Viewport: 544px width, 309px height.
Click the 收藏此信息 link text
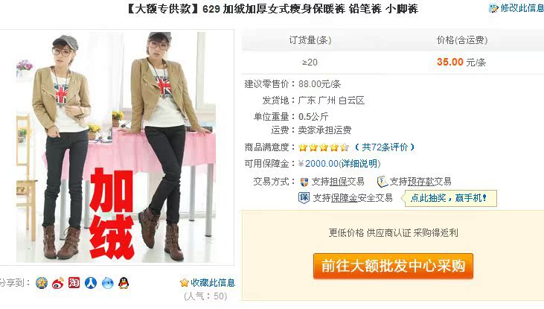click(213, 283)
